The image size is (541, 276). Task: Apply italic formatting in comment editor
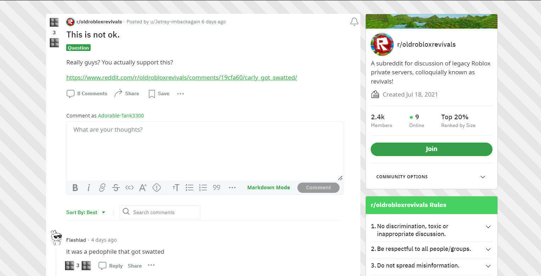click(89, 188)
